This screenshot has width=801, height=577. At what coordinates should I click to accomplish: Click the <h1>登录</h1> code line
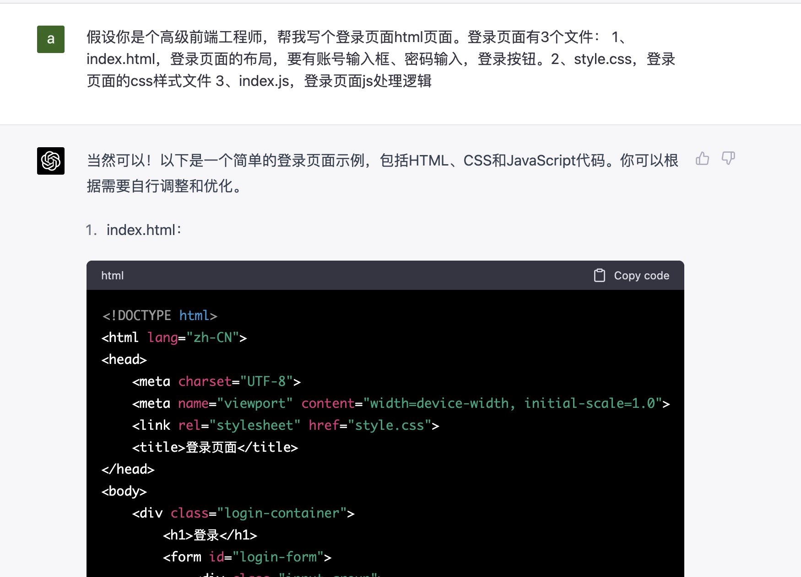click(x=210, y=535)
